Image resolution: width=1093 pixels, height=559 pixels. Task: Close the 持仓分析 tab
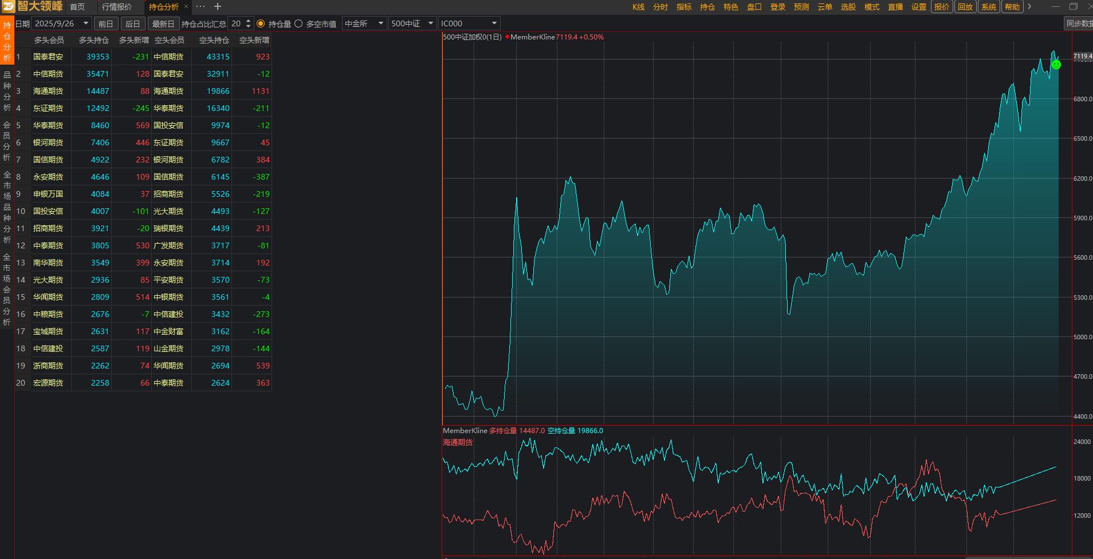coord(186,7)
